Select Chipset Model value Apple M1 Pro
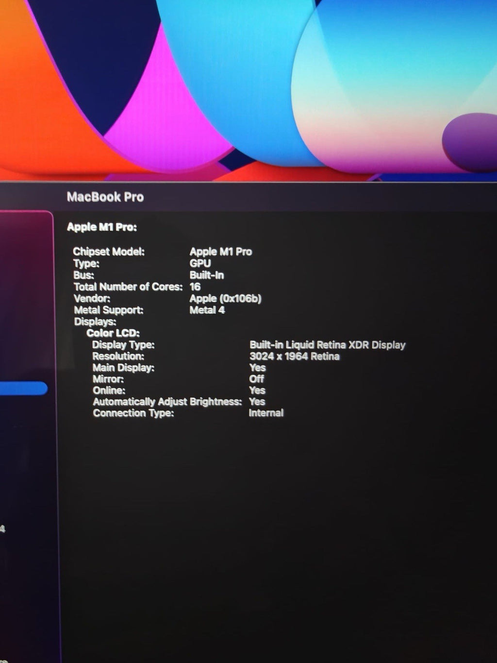 221,252
